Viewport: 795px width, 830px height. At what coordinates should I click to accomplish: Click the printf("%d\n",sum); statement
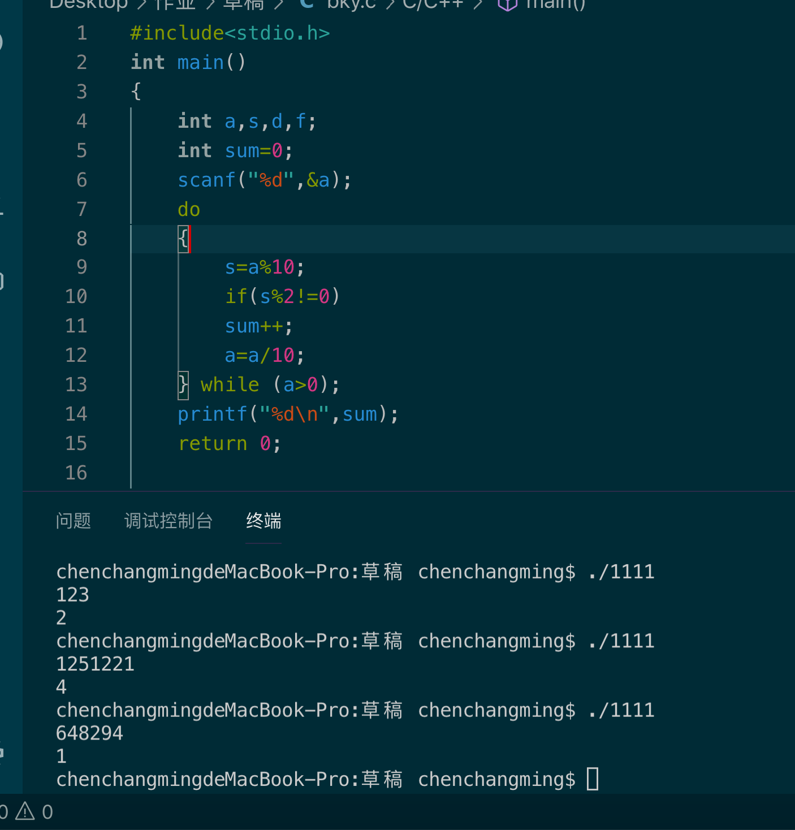288,414
